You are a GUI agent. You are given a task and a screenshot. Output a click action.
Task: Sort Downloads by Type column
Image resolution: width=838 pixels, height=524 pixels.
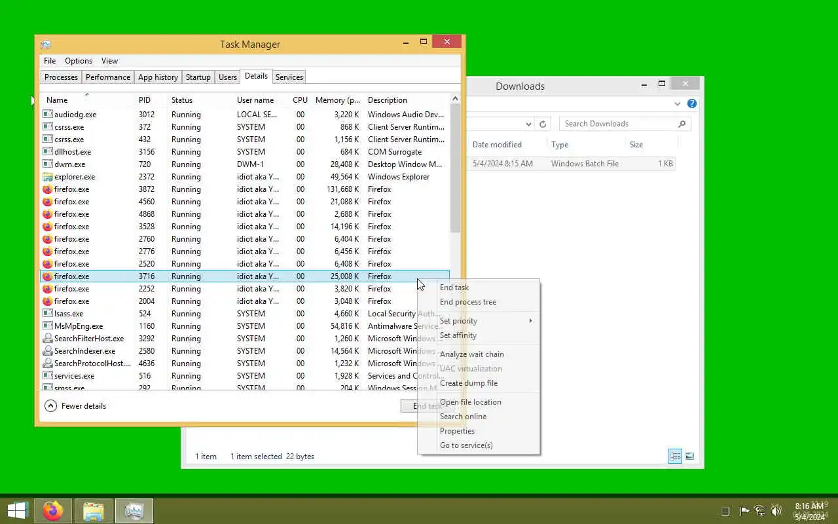pyautogui.click(x=586, y=145)
